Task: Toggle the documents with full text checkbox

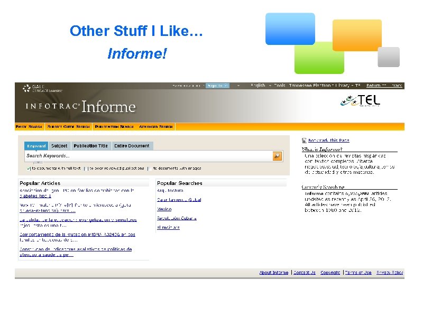Action: pyautogui.click(x=29, y=169)
